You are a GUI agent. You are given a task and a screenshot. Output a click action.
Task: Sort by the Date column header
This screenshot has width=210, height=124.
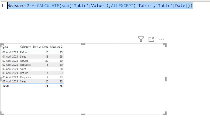click(x=5, y=47)
